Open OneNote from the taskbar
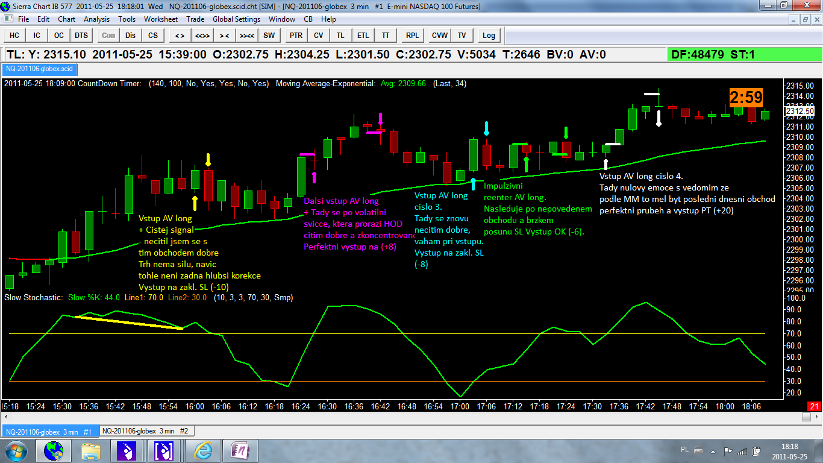This screenshot has width=823, height=463. [240, 450]
